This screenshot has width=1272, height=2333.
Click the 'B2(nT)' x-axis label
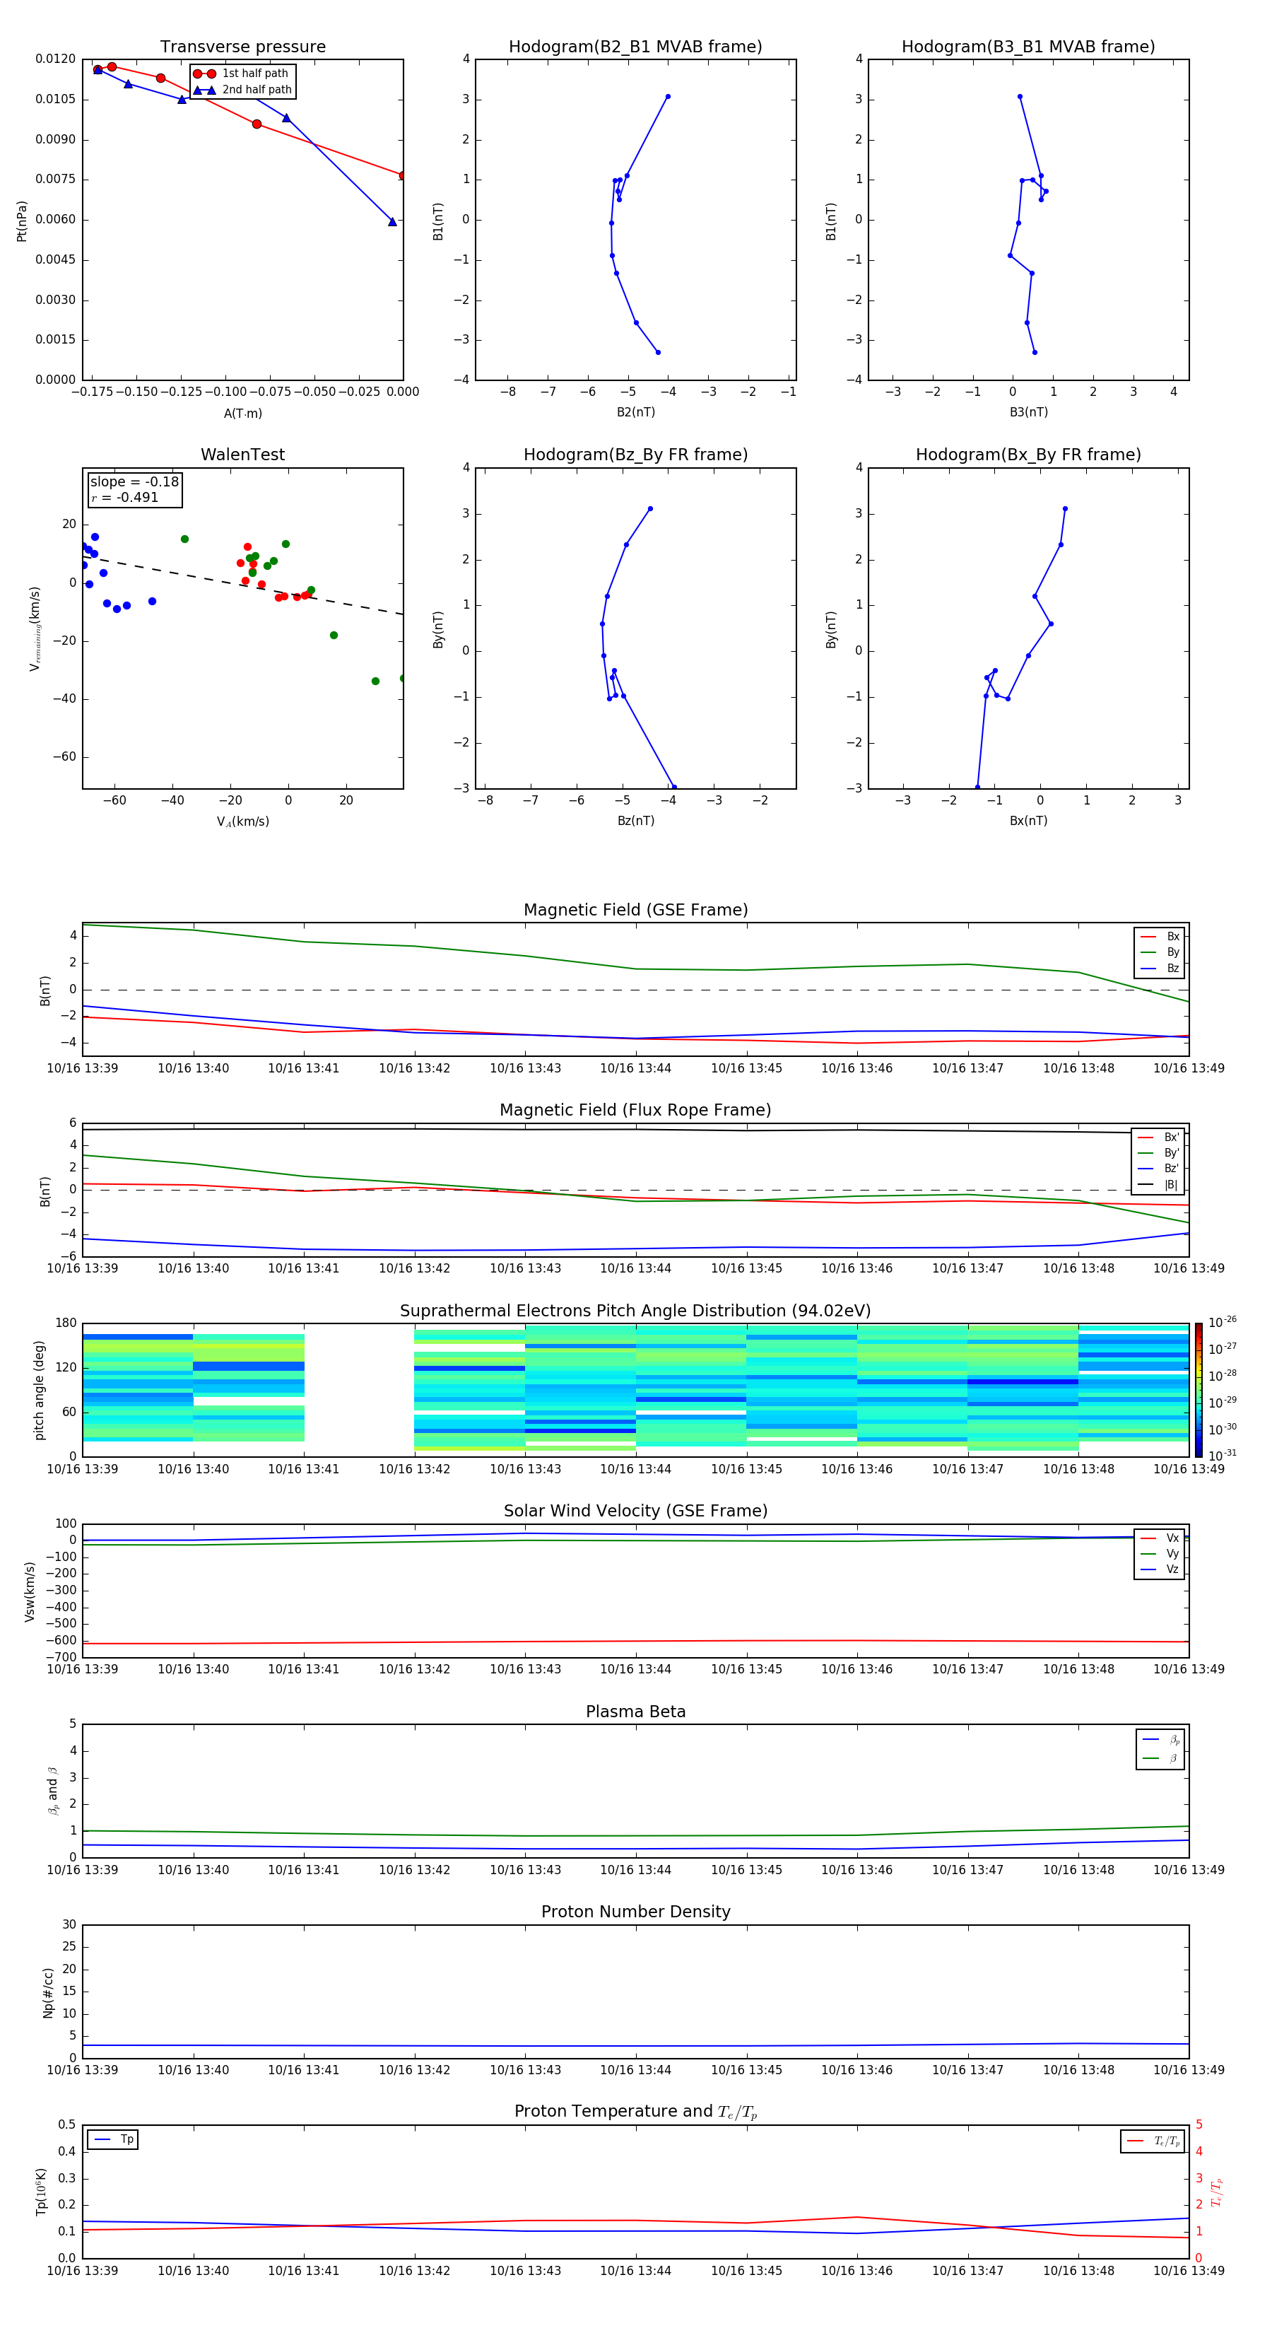pyautogui.click(x=635, y=412)
